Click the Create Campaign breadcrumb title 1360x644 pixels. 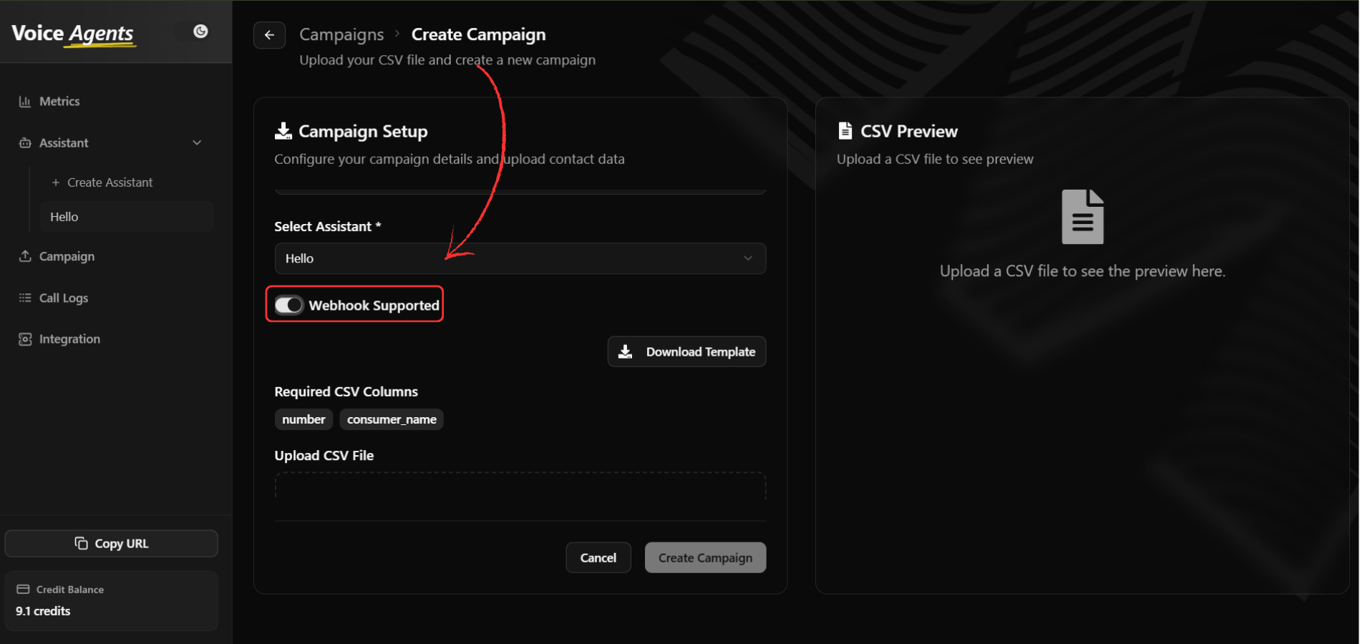478,34
